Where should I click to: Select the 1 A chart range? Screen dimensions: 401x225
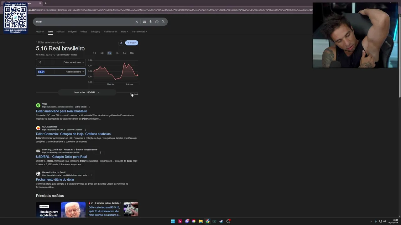click(117, 53)
